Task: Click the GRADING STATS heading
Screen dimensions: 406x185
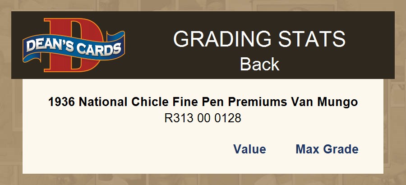Action: pos(259,39)
